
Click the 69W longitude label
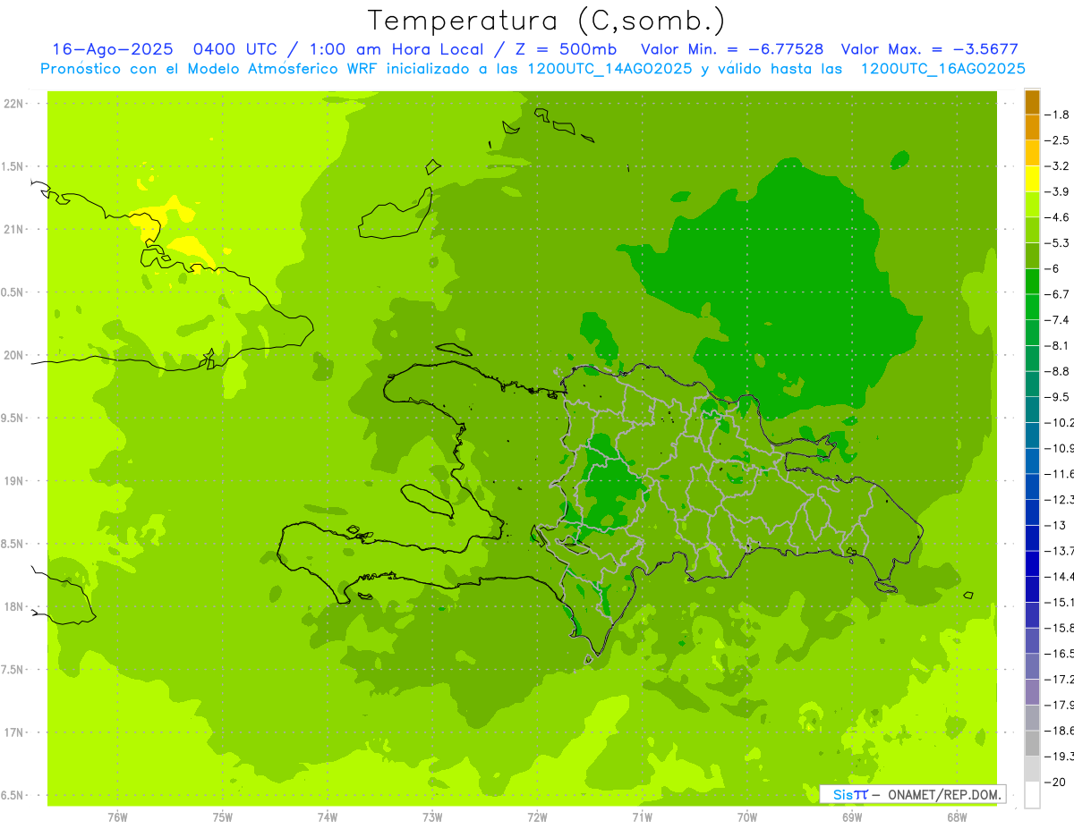pos(852,816)
